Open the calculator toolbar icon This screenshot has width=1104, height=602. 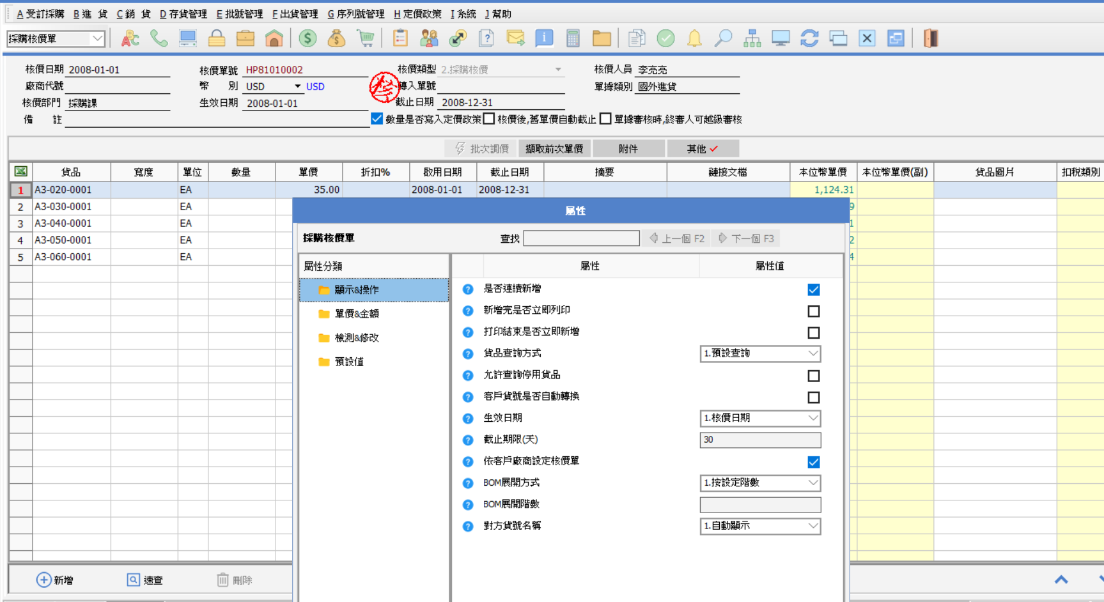[573, 39]
